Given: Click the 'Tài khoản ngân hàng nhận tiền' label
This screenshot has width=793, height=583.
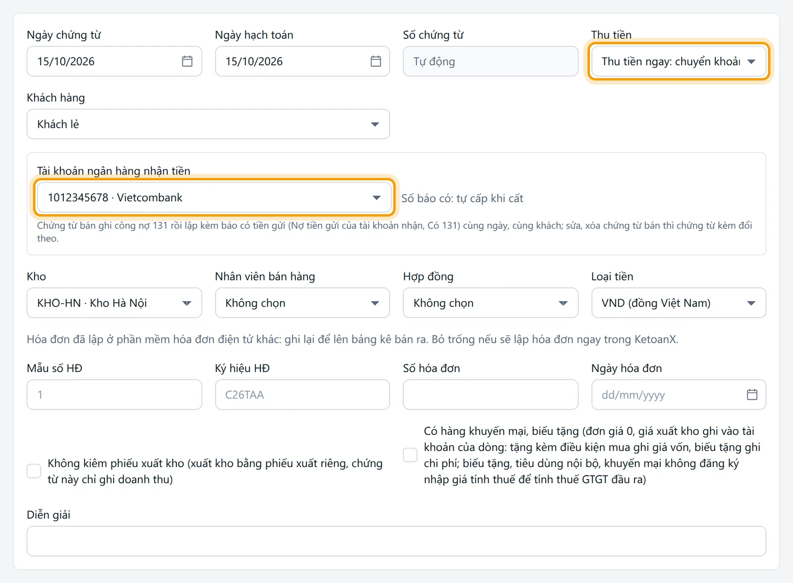Looking at the screenshot, I should coord(114,171).
